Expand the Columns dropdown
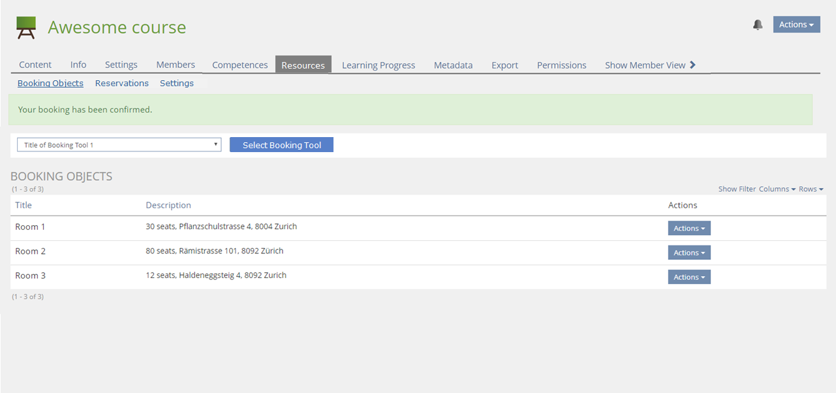 tap(777, 189)
